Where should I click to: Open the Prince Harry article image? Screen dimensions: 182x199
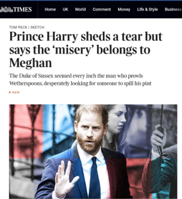[93, 151]
